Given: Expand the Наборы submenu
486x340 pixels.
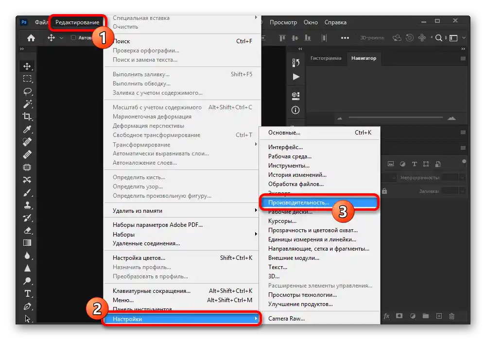Looking at the screenshot, I should click(x=256, y=234).
